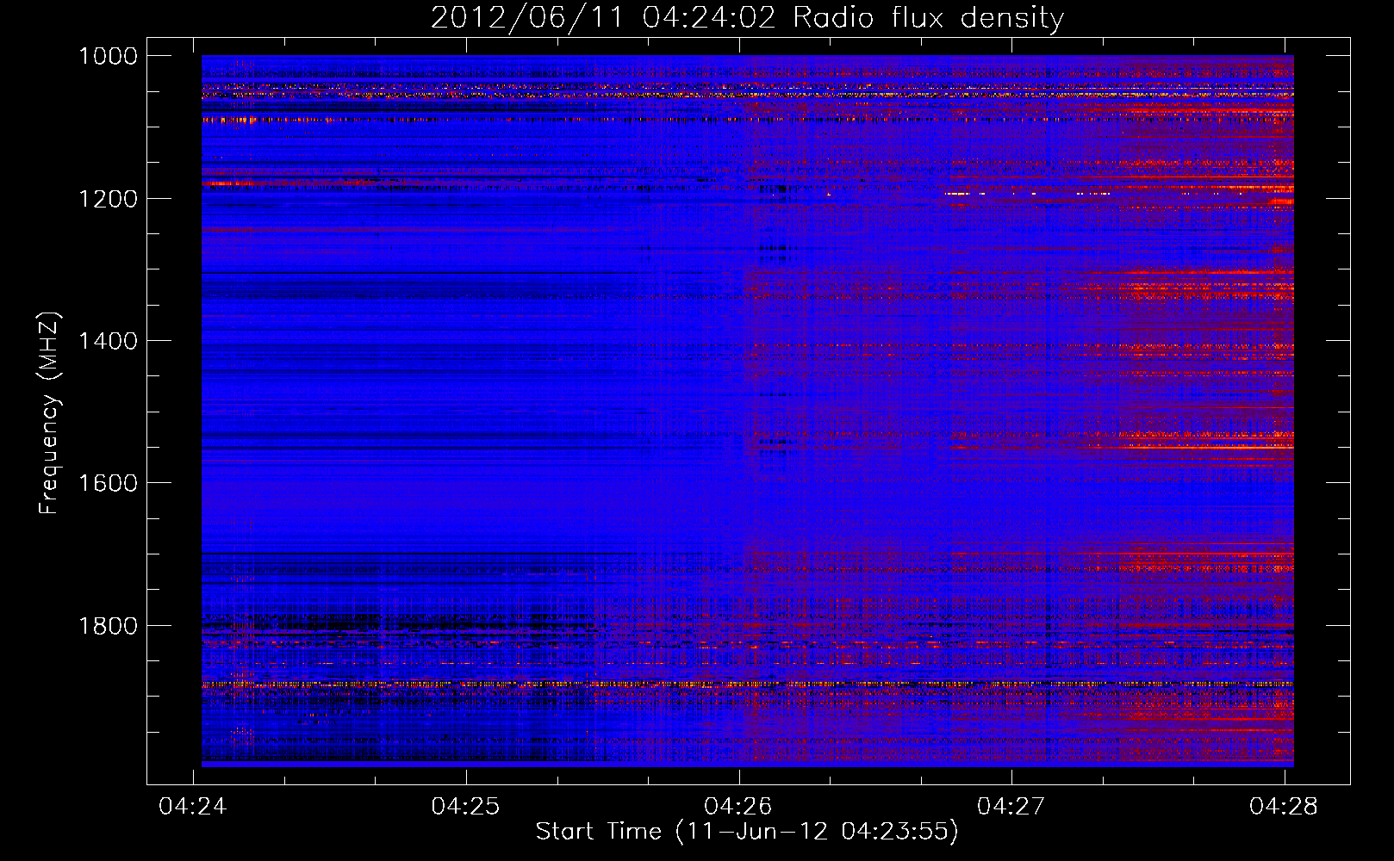Select the 1600 frequency tick label
This screenshot has height=861, width=1394.
click(x=109, y=483)
